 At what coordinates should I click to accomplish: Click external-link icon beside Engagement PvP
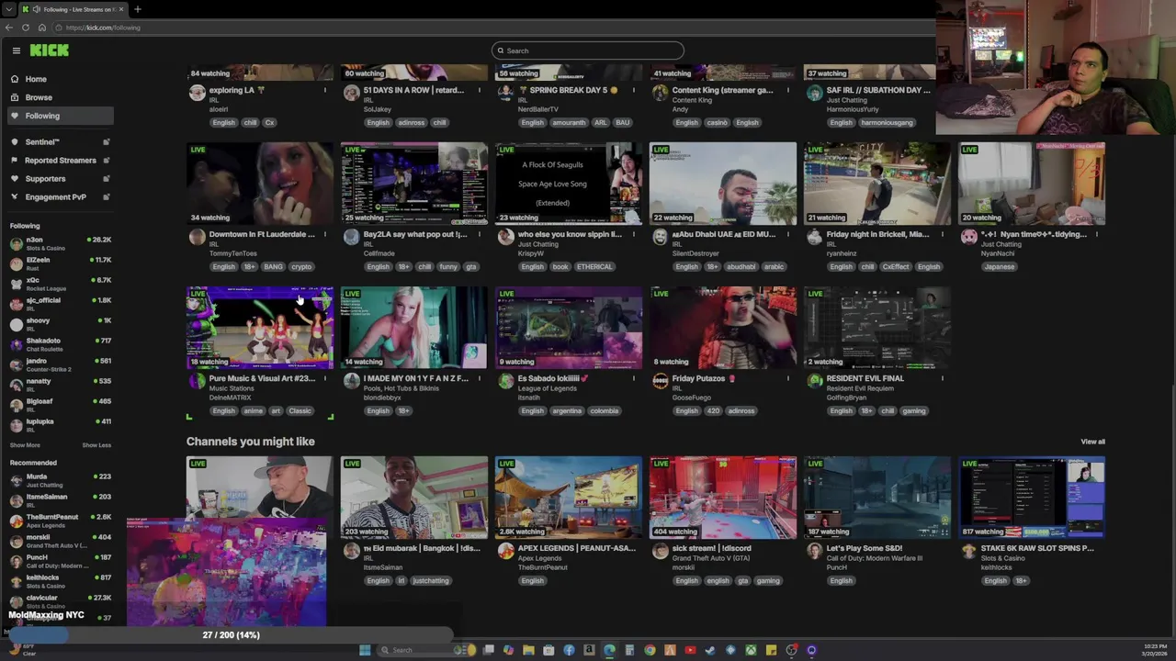click(107, 197)
